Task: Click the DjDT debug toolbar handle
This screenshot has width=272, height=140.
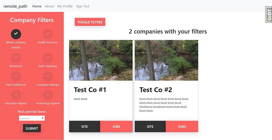Action: 269,15
